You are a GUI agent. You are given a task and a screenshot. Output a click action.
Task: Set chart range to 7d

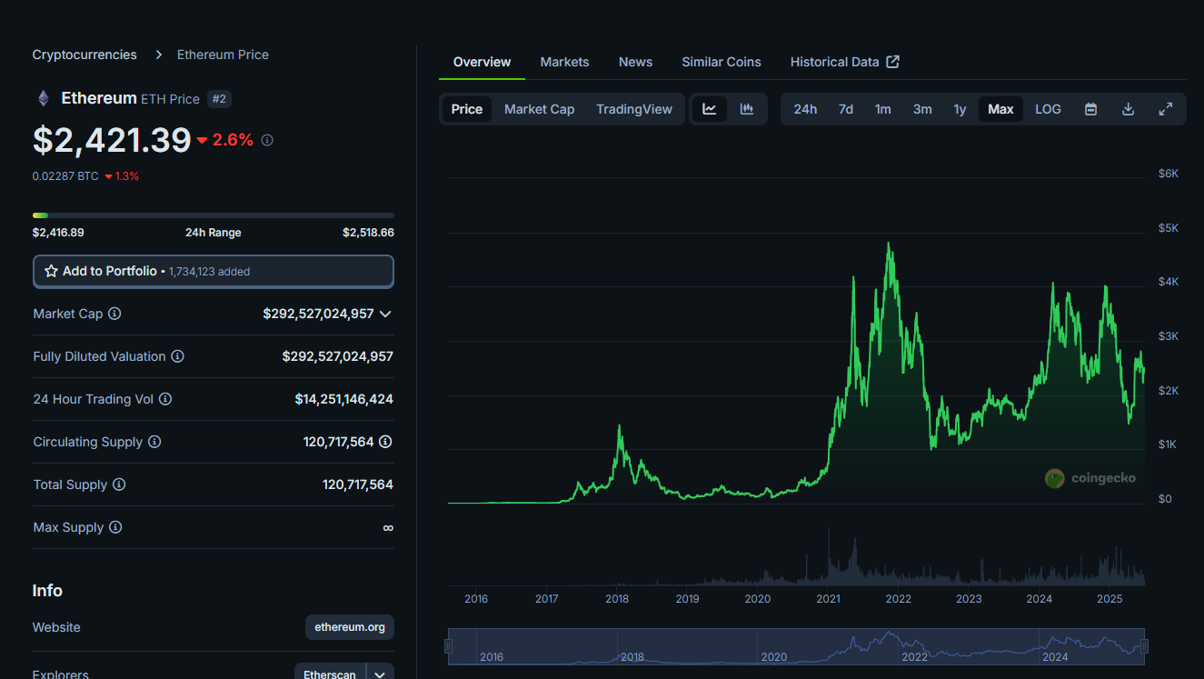click(846, 109)
